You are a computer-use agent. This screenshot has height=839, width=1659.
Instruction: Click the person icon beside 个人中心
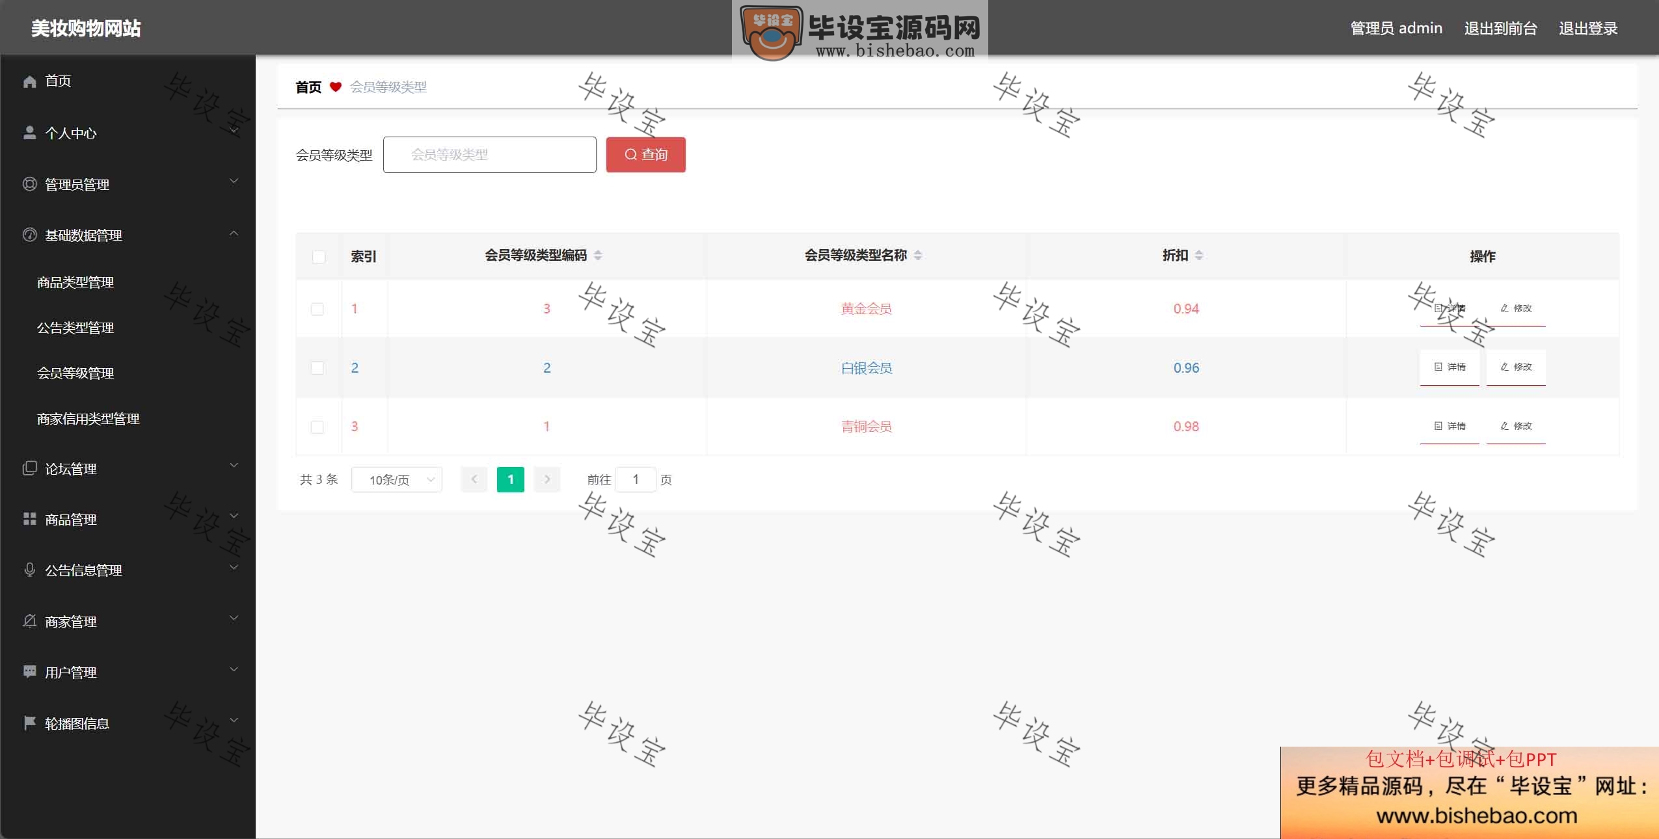(29, 133)
